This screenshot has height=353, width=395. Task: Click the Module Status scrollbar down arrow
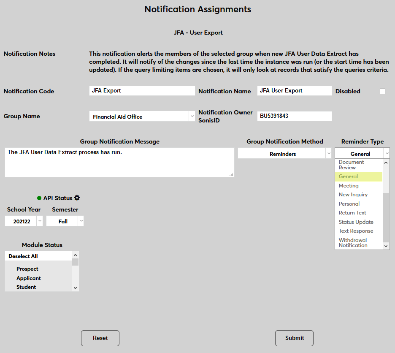pos(76,288)
